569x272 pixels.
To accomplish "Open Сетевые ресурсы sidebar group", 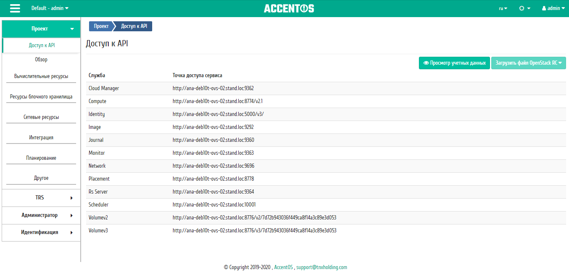I will [x=41, y=117].
